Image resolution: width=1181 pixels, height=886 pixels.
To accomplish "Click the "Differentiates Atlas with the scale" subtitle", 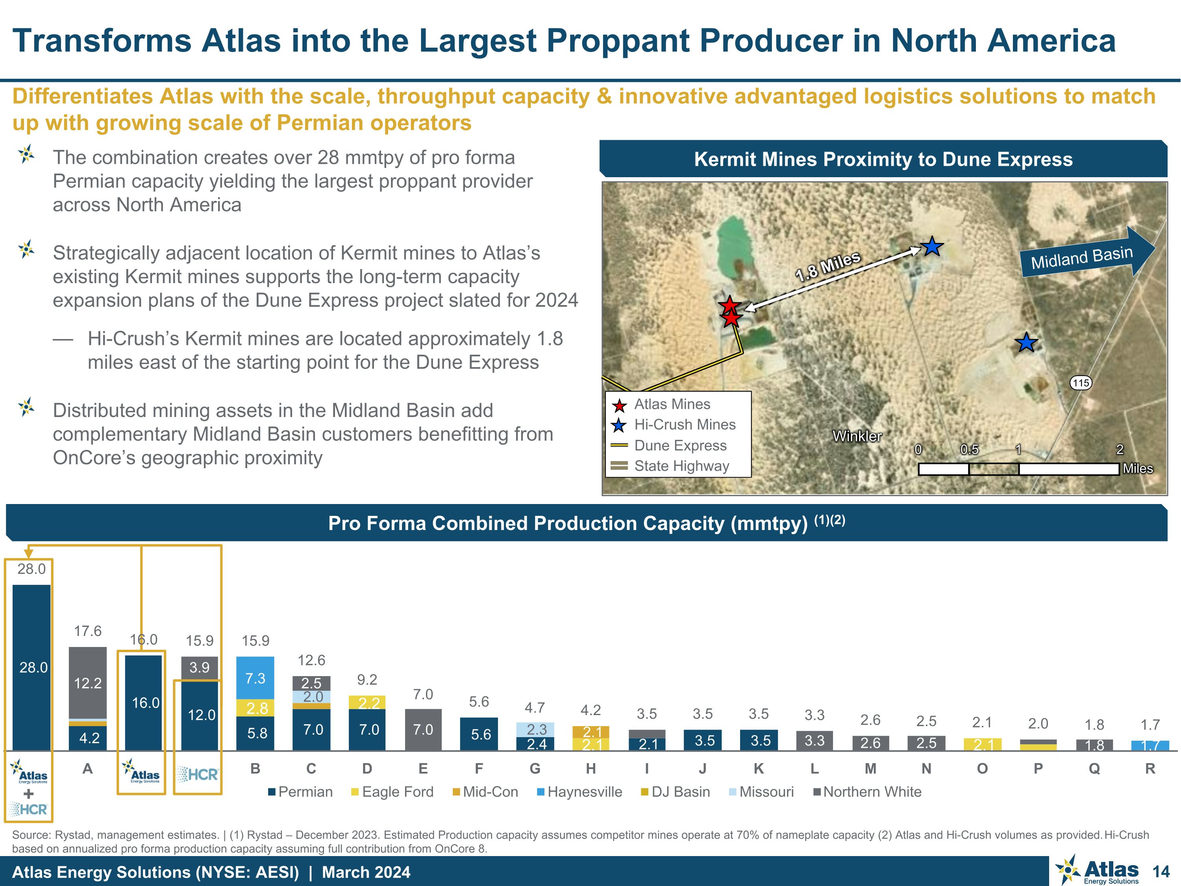I will (x=584, y=109).
